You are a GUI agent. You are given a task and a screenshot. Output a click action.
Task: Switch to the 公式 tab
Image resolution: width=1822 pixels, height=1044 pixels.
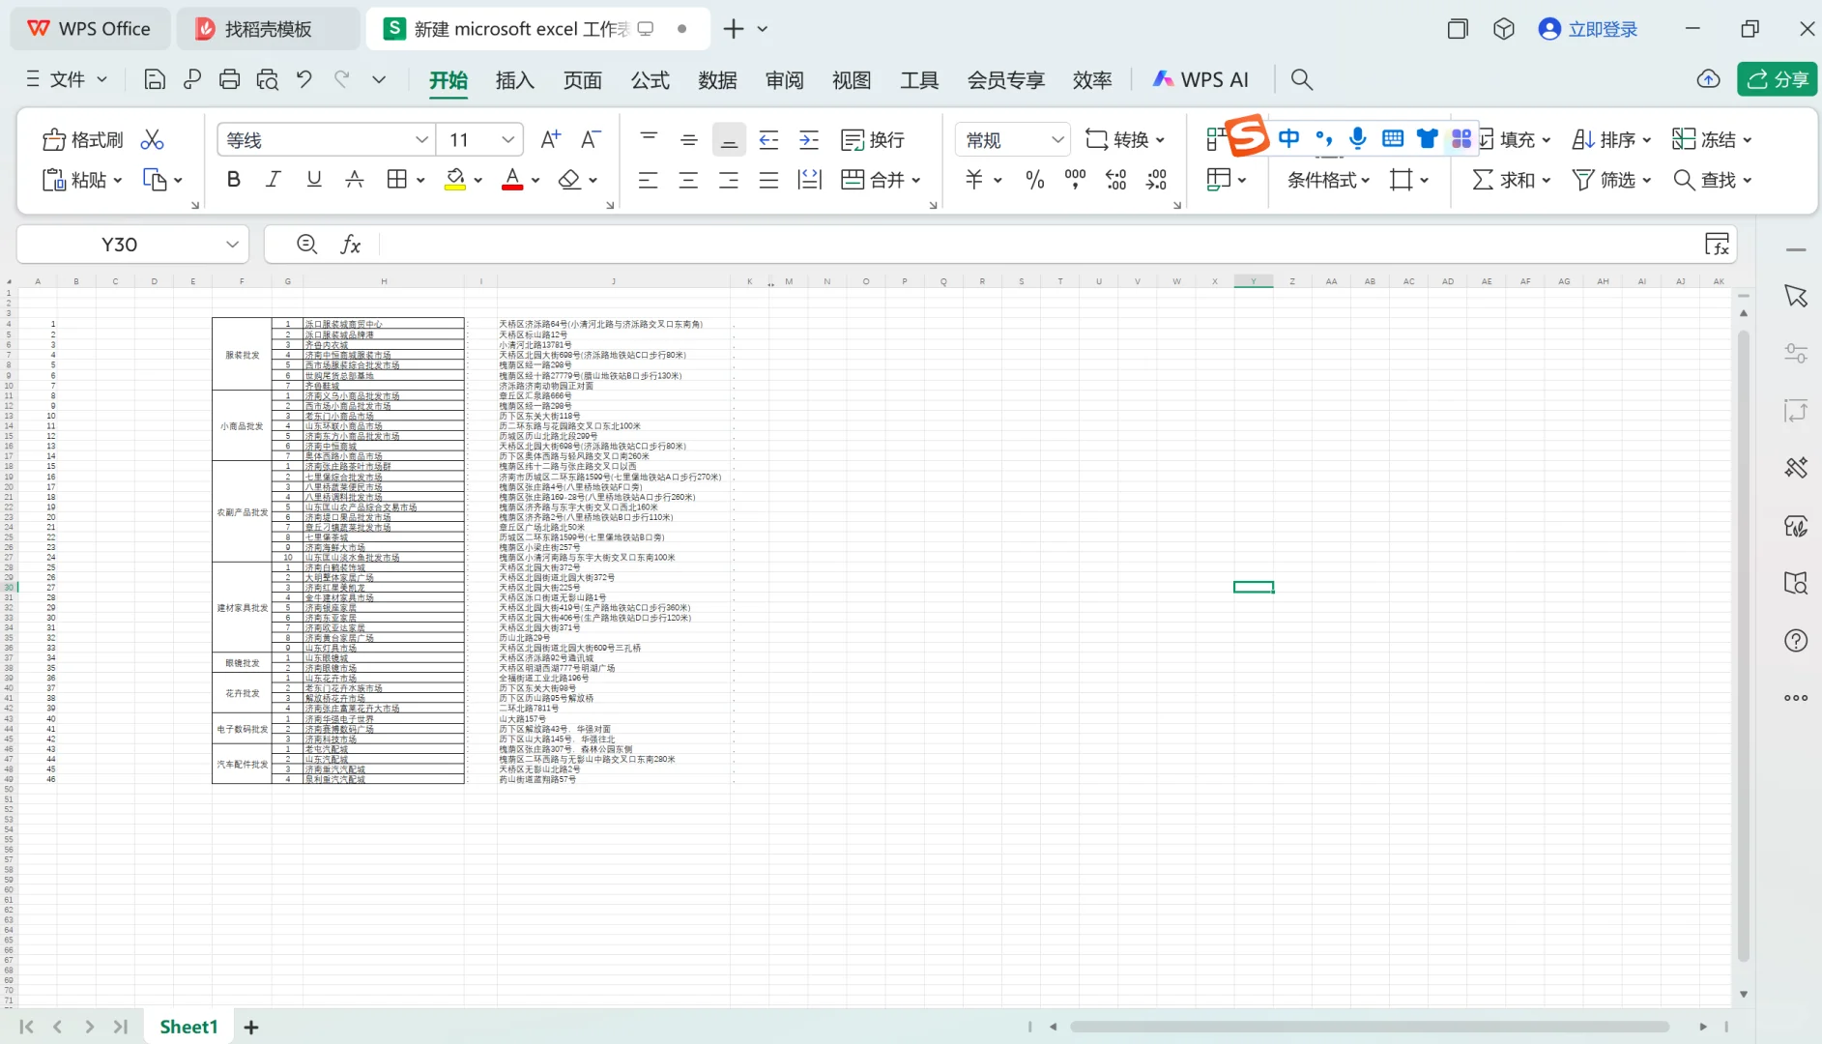tap(650, 79)
